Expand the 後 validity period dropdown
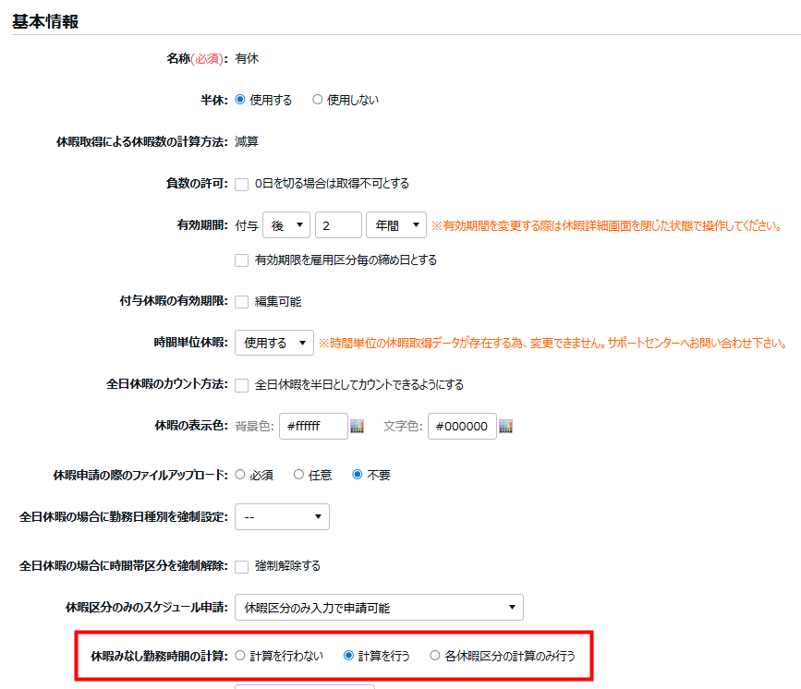Viewport: 801px width, 689px height. click(285, 225)
